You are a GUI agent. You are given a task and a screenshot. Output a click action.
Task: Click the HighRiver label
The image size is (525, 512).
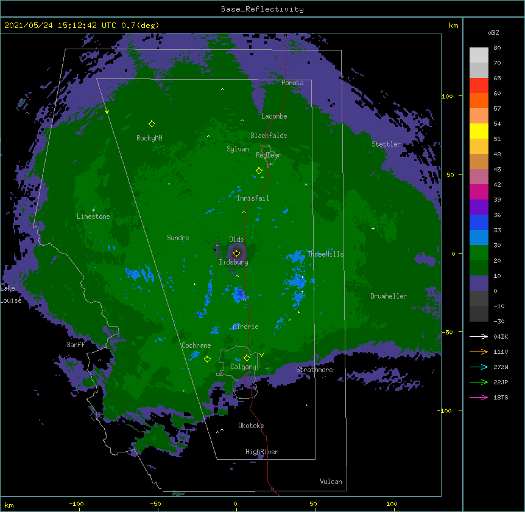pyautogui.click(x=262, y=452)
